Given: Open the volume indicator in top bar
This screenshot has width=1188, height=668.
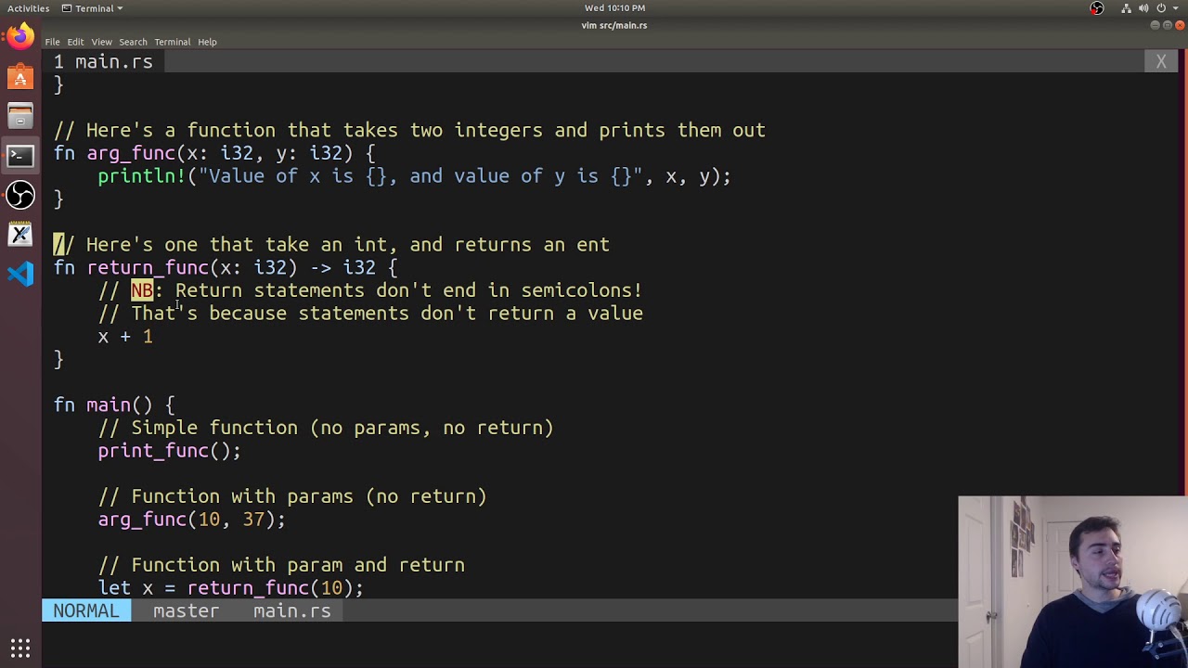Looking at the screenshot, I should tap(1144, 8).
